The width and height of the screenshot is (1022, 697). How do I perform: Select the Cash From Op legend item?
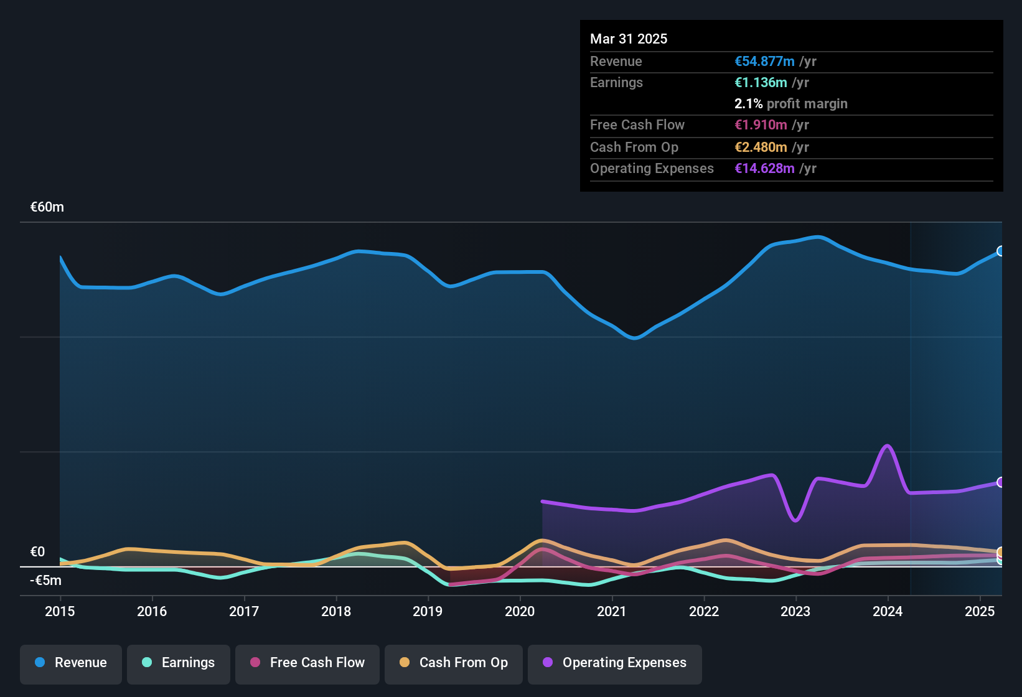tap(453, 663)
